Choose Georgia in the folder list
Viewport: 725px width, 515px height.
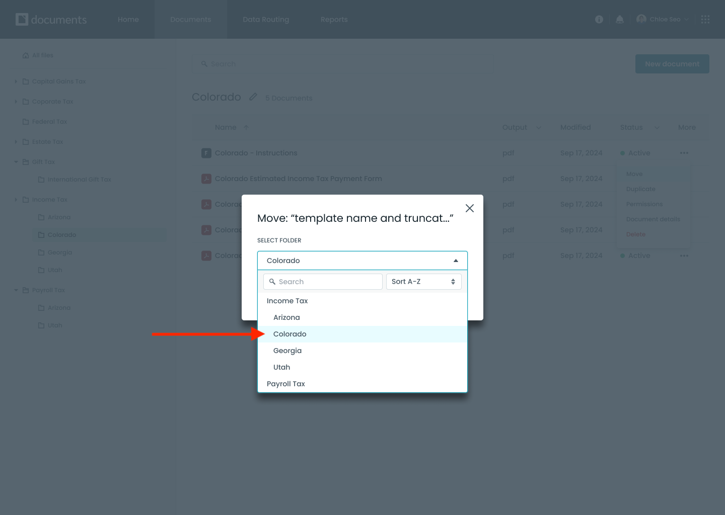tap(287, 351)
